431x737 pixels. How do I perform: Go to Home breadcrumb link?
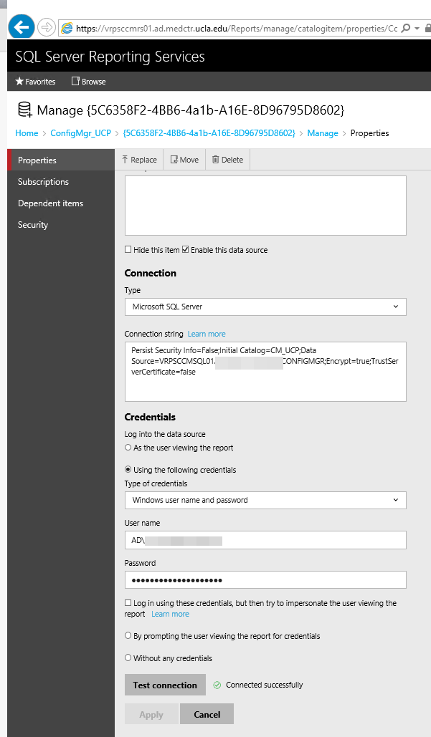pyautogui.click(x=27, y=133)
